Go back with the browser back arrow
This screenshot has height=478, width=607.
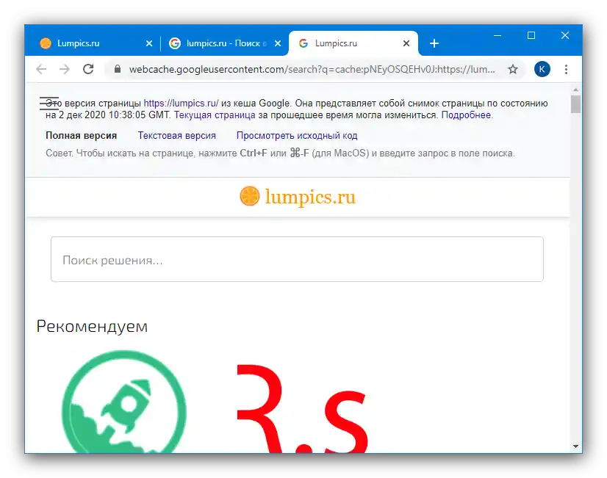click(x=41, y=69)
